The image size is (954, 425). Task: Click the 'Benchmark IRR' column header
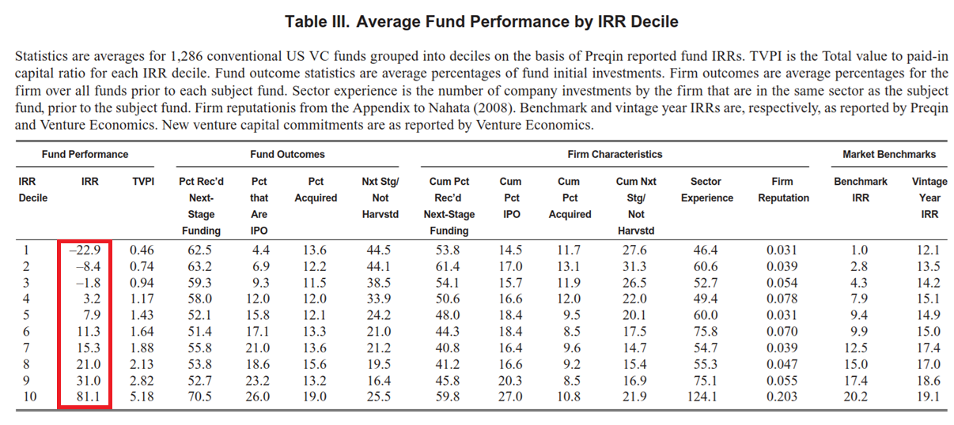pos(861,190)
